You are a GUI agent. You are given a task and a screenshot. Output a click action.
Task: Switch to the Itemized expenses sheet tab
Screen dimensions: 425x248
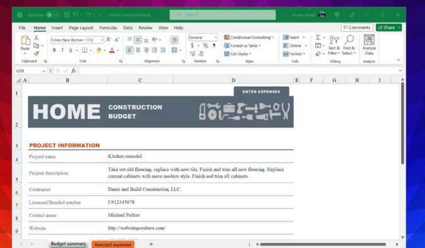tap(113, 244)
